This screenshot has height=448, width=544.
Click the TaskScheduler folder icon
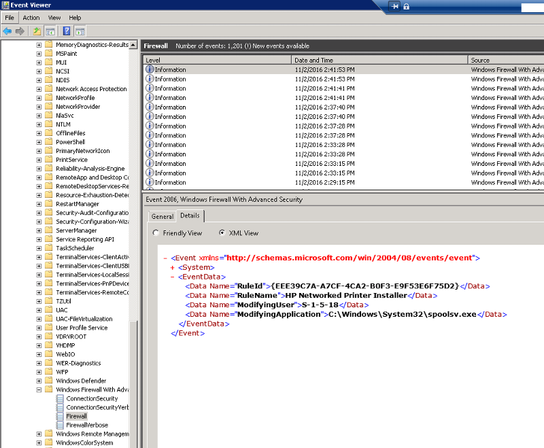click(49, 247)
